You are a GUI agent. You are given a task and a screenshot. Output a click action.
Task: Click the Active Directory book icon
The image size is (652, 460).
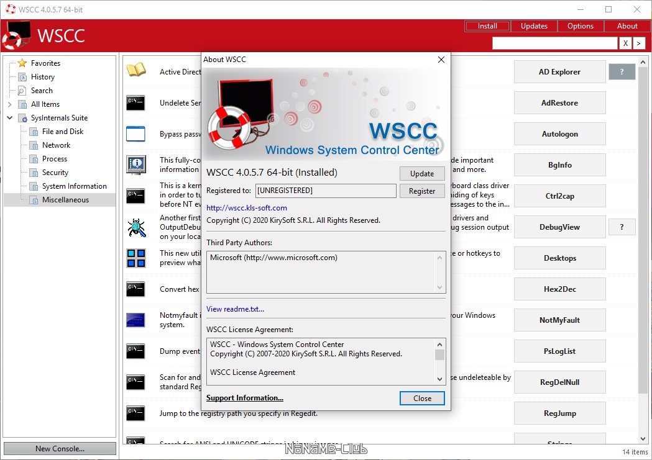pos(135,70)
